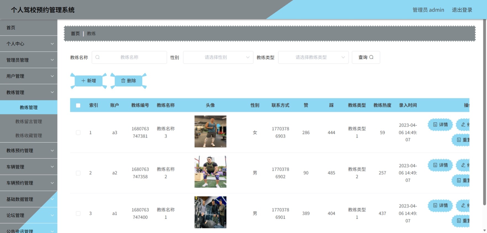Expand 基础数据管理 sidebar menu
Screen dimensions: 487x233
pyautogui.click(x=29, y=199)
